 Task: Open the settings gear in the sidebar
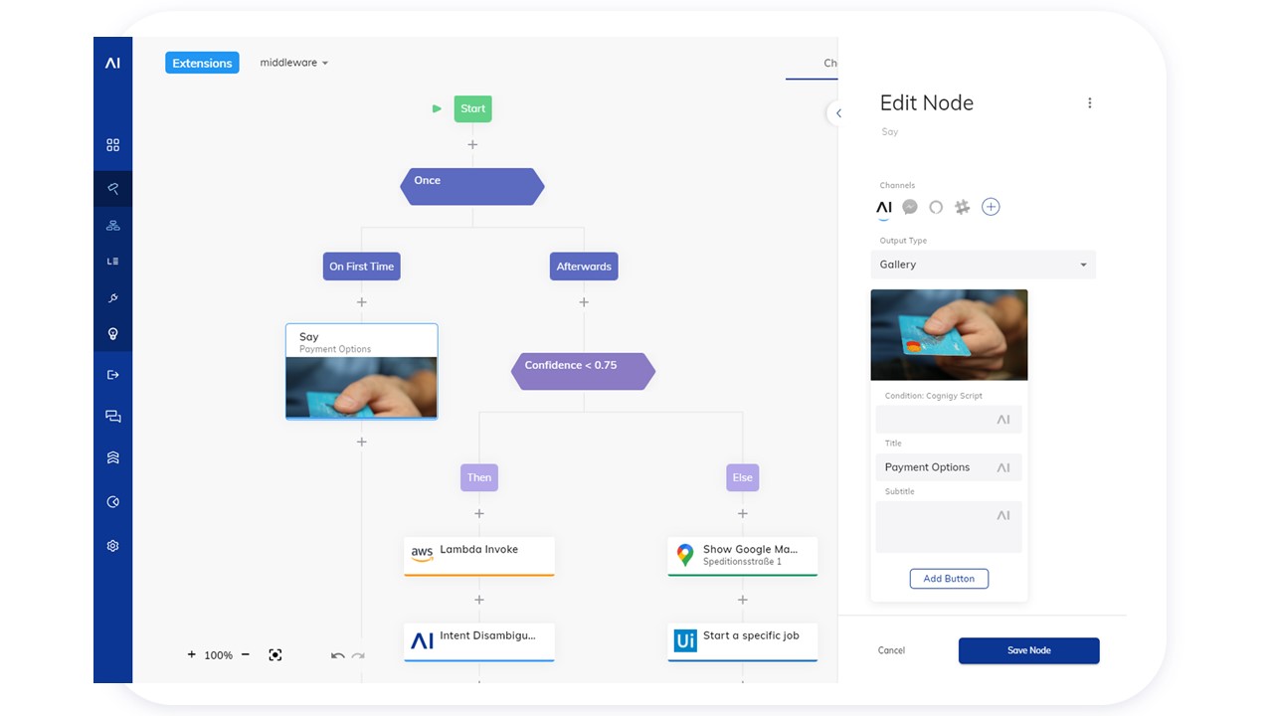[x=112, y=546]
